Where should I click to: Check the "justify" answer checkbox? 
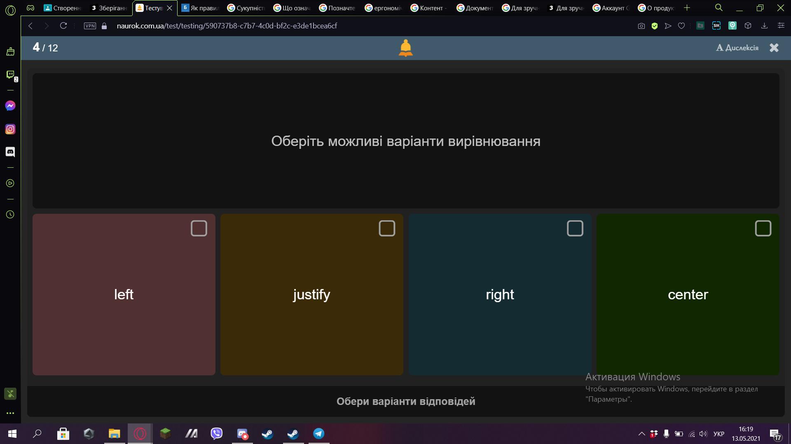(386, 228)
